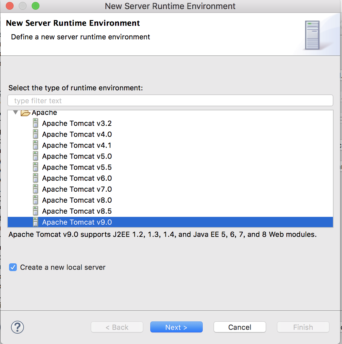Viewport: 342px width, 344px height.
Task: Click the Cancel button
Action: [240, 327]
